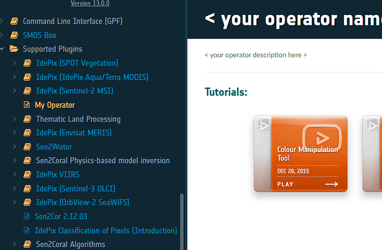Screen dimensions: 382x250
Task: Expand IdePix (SPOT Vegetation) chevron
Action: click(14, 63)
